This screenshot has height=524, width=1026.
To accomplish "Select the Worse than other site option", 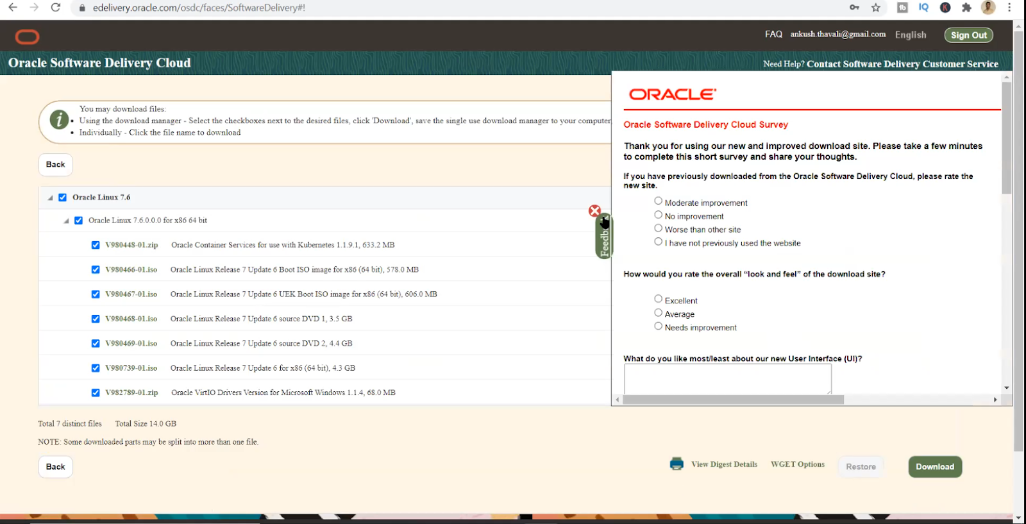I will (x=658, y=228).
